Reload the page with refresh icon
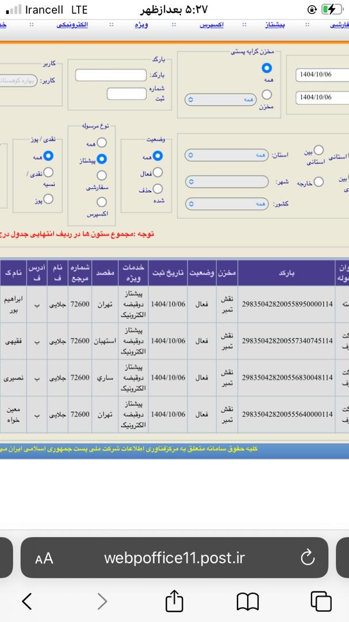The width and height of the screenshot is (349, 622). tap(307, 557)
